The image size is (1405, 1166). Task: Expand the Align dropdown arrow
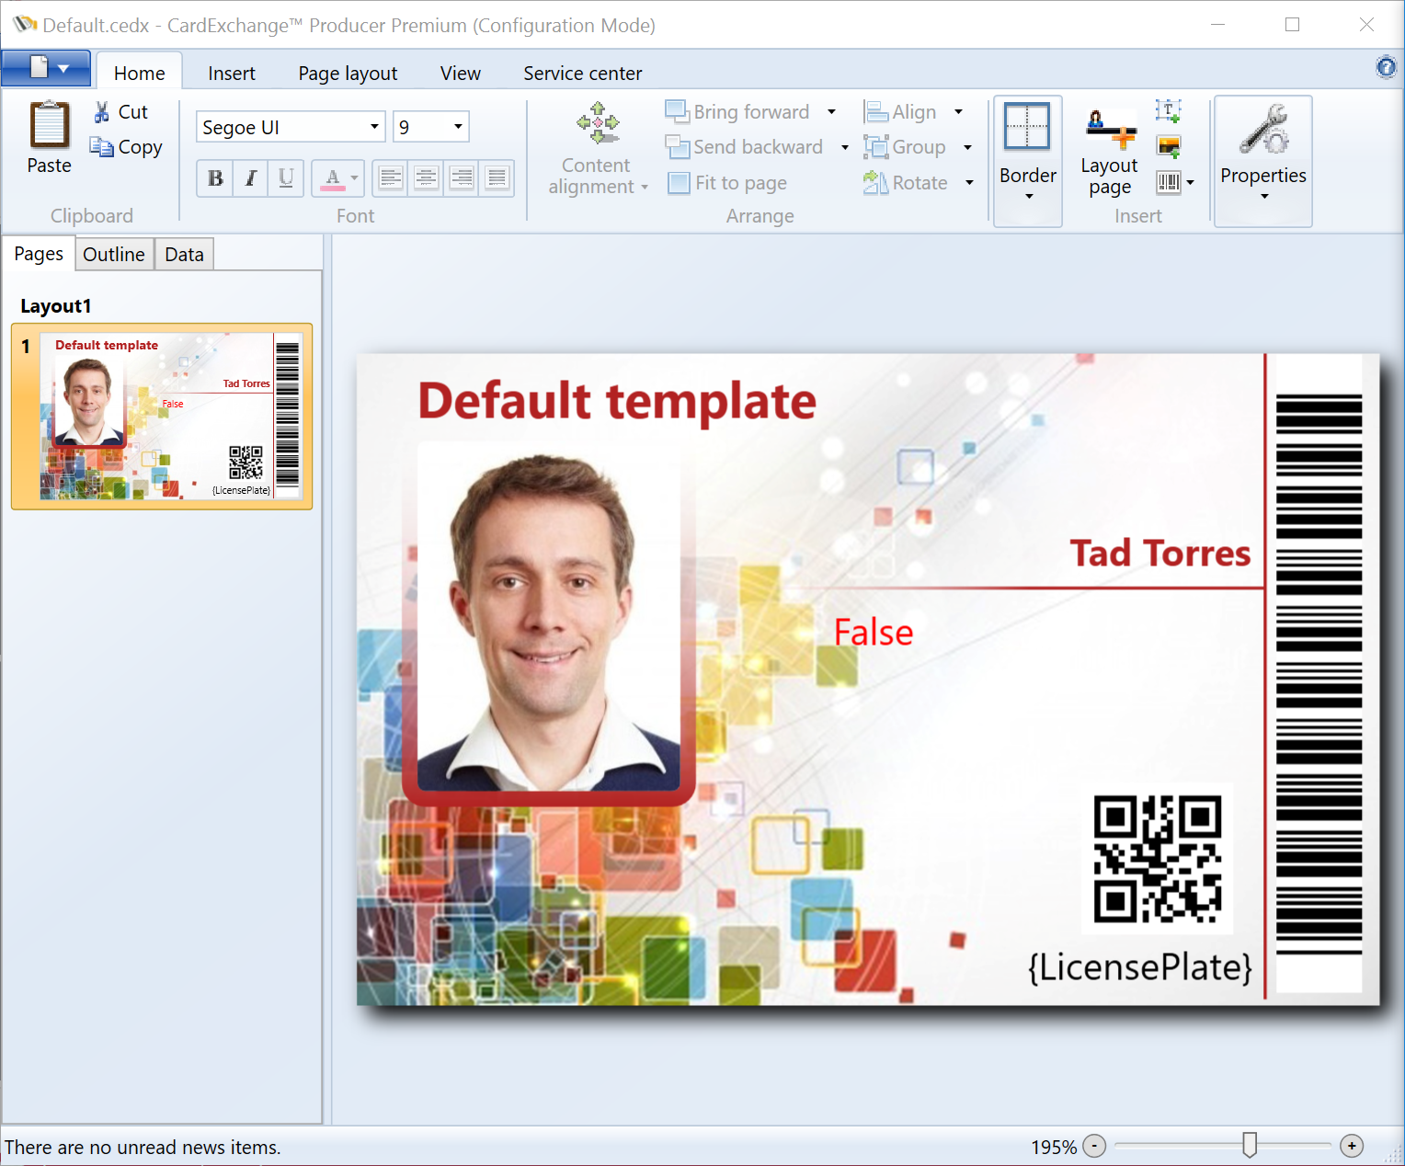[x=958, y=112]
